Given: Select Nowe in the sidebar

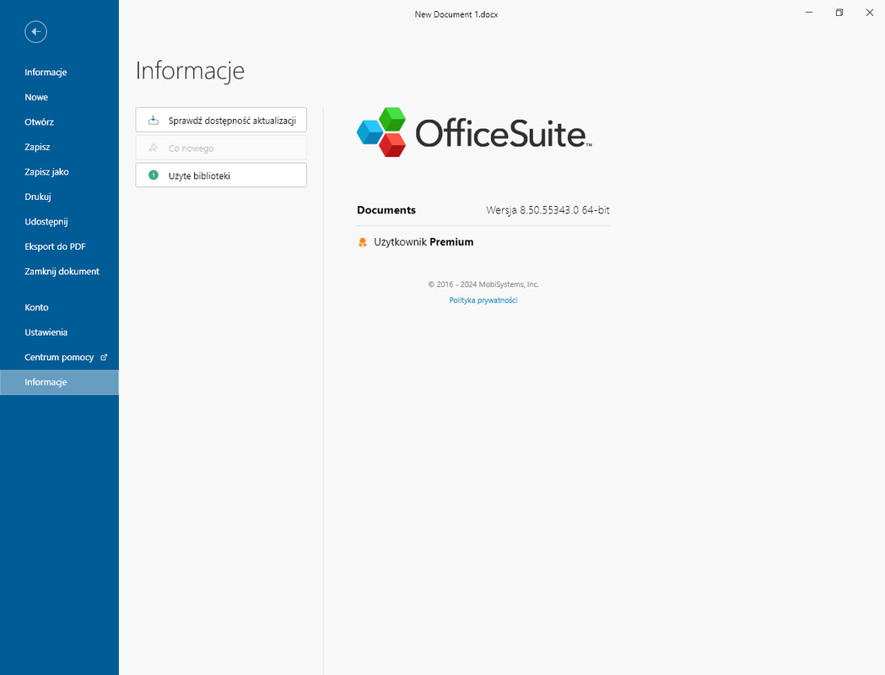Looking at the screenshot, I should tap(59, 97).
